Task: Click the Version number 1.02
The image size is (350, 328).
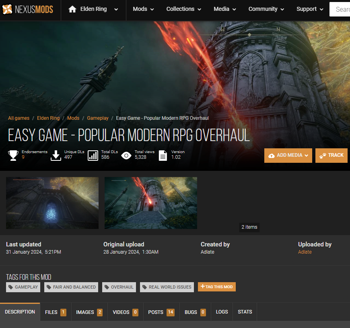Action: [176, 157]
